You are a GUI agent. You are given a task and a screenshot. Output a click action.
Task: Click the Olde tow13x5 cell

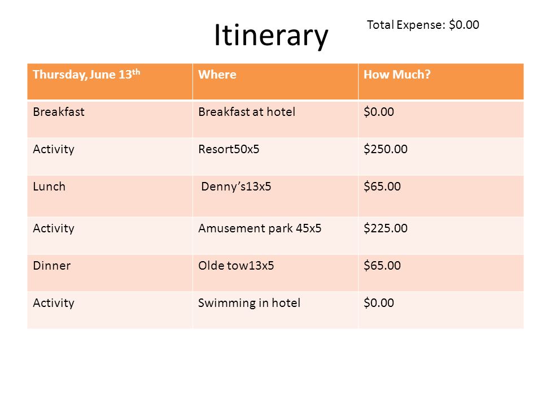click(275, 273)
